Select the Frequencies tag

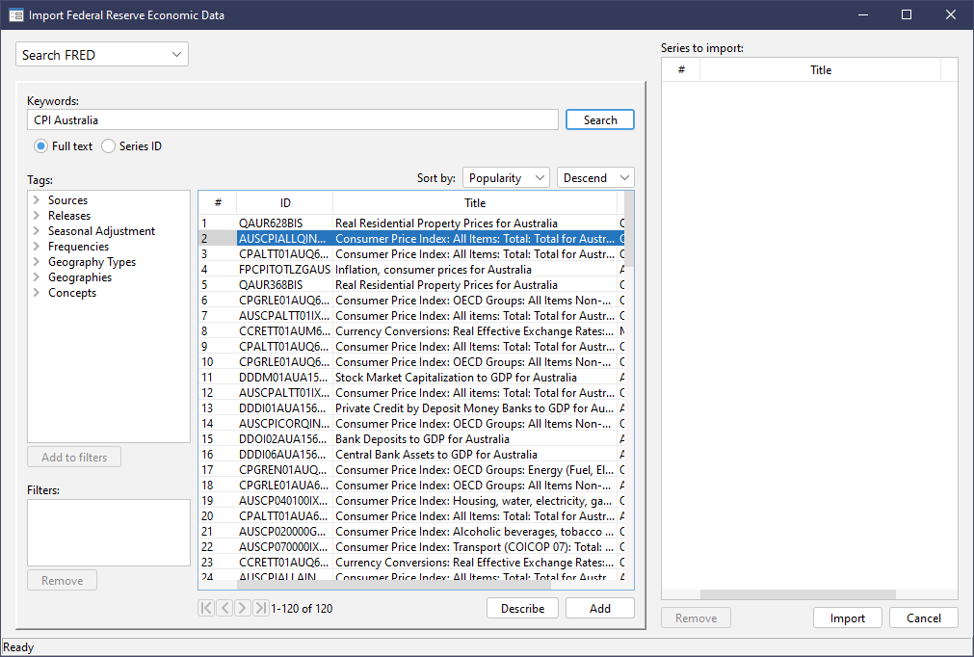[x=78, y=247]
